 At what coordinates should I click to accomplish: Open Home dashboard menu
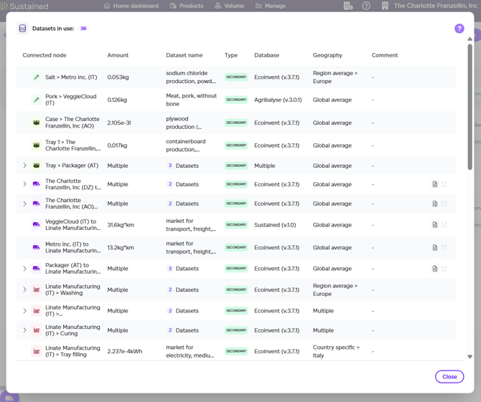tap(131, 6)
